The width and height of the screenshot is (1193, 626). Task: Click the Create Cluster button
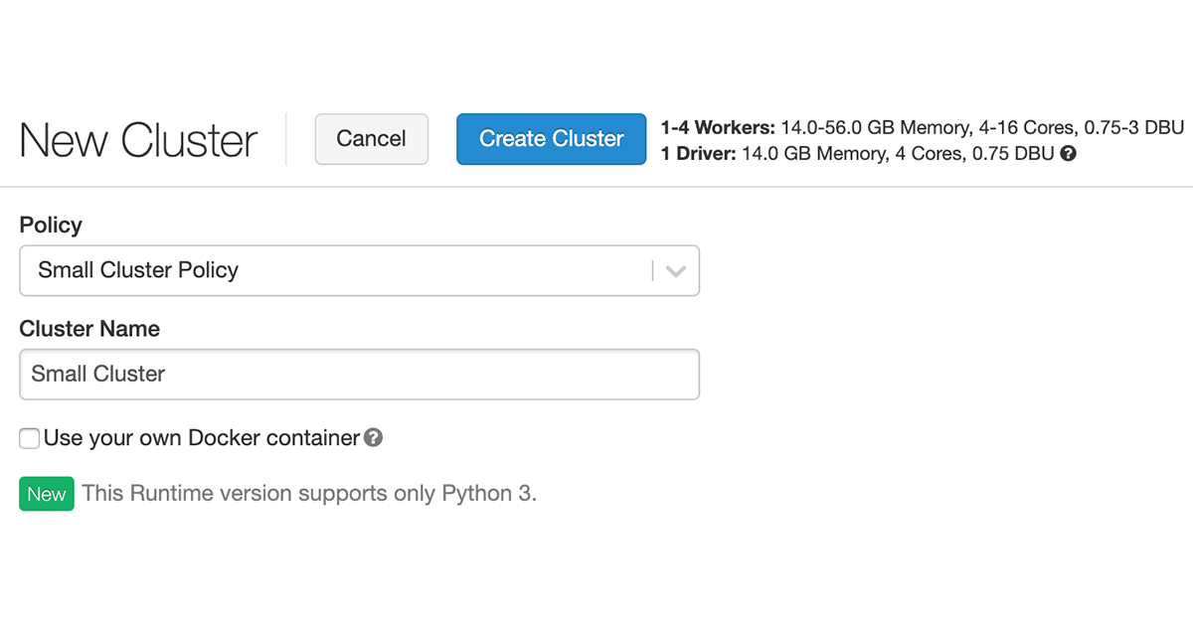click(551, 139)
